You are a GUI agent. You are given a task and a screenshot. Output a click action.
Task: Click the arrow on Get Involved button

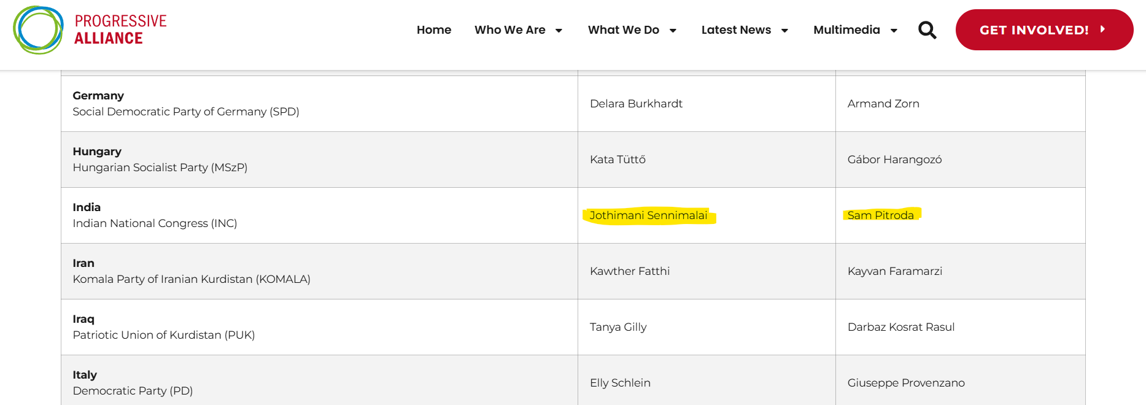pos(1102,29)
